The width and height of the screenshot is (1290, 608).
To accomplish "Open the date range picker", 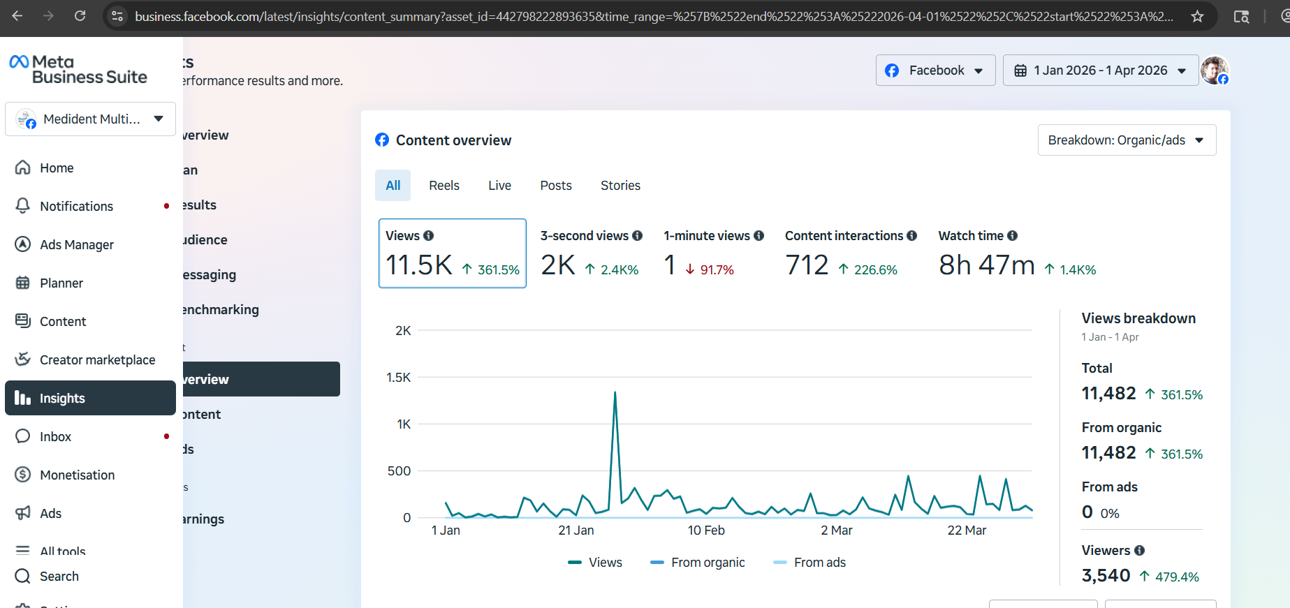I will pos(1101,71).
